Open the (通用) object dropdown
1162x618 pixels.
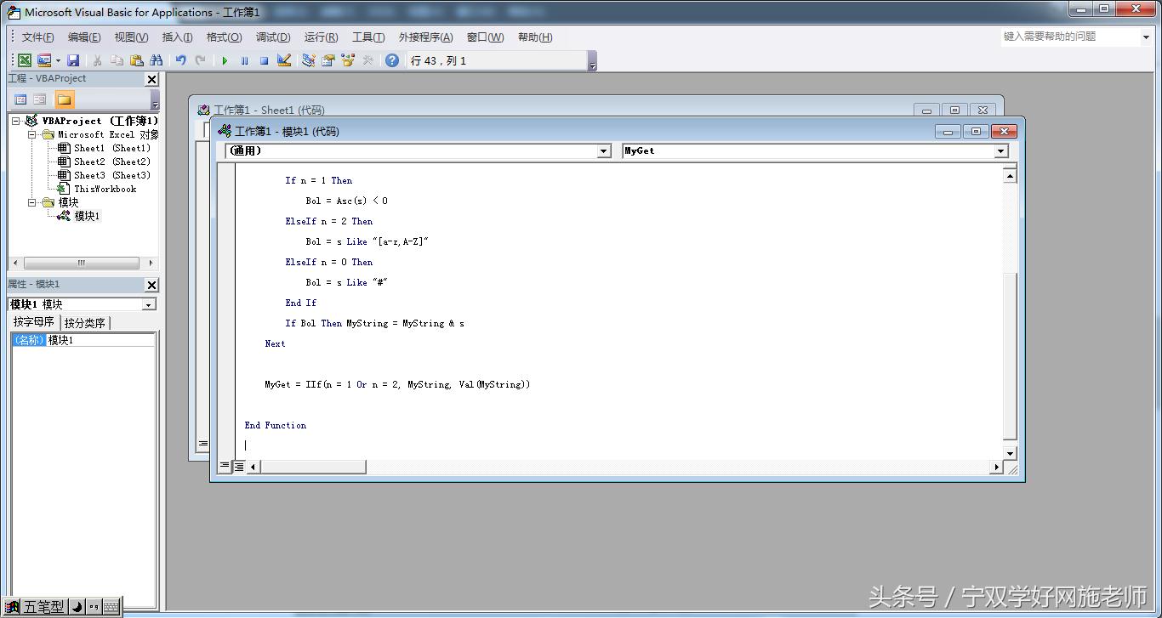click(604, 151)
